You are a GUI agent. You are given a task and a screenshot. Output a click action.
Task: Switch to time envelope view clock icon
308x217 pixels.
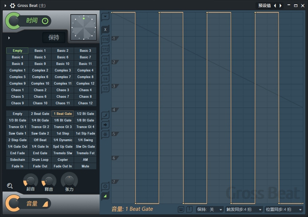105,186
